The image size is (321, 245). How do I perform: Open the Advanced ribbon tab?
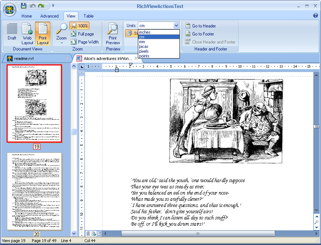[x=49, y=16]
